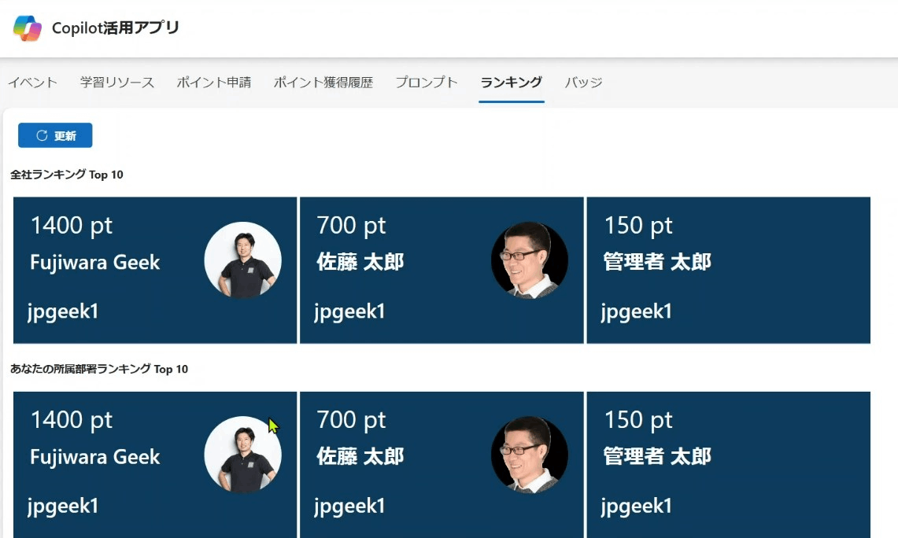This screenshot has width=898, height=538.
Task: Click Fujiwara Geek's photo in 所属部署ランキング
Action: [243, 455]
